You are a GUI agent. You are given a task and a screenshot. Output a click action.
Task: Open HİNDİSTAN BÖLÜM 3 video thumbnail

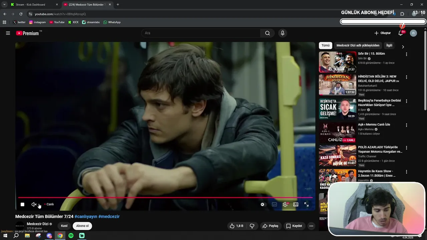337,85
